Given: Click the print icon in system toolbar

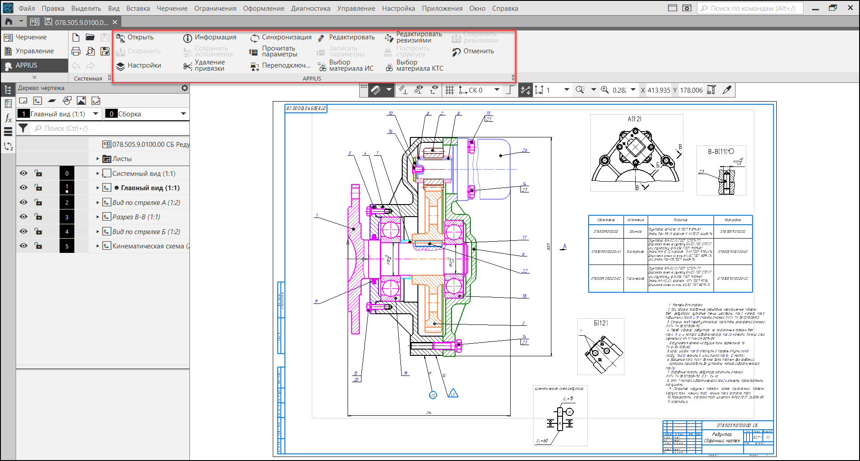Looking at the screenshot, I should click(76, 51).
